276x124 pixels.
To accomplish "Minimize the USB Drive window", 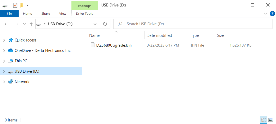I will coord(237,5).
